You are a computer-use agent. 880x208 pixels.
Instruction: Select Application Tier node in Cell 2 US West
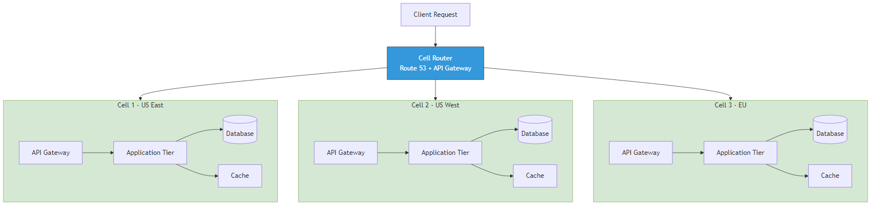coord(445,153)
